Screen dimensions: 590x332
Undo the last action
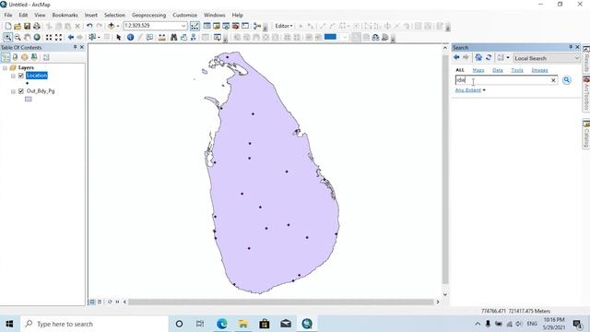pyautogui.click(x=89, y=26)
